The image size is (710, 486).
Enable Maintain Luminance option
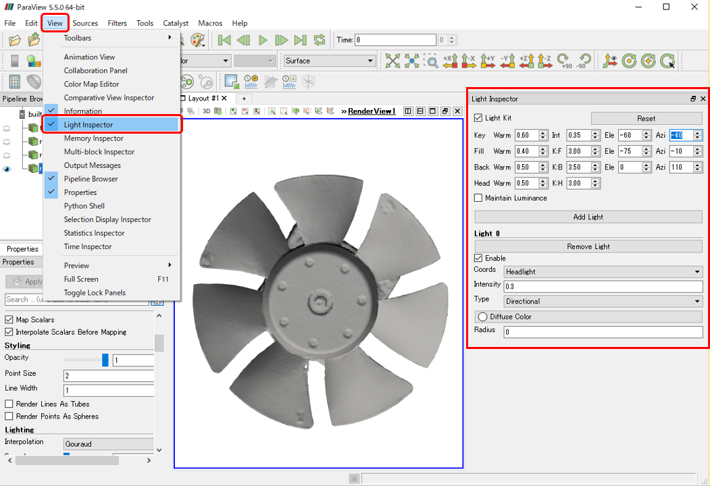point(478,198)
